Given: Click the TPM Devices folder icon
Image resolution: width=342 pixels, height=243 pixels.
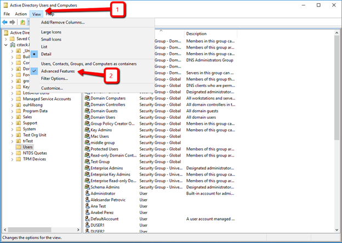Looking at the screenshot, I should (19, 159).
